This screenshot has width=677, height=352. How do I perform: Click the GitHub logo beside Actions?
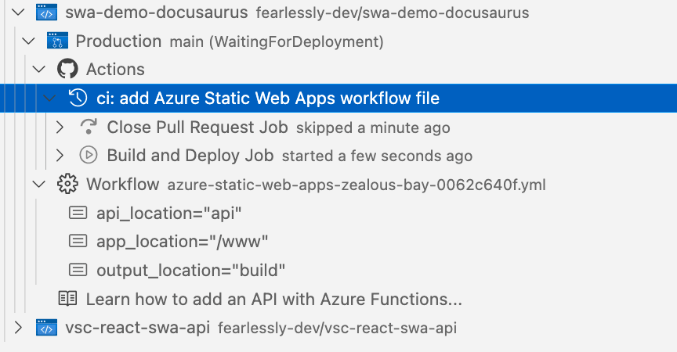[x=68, y=69]
